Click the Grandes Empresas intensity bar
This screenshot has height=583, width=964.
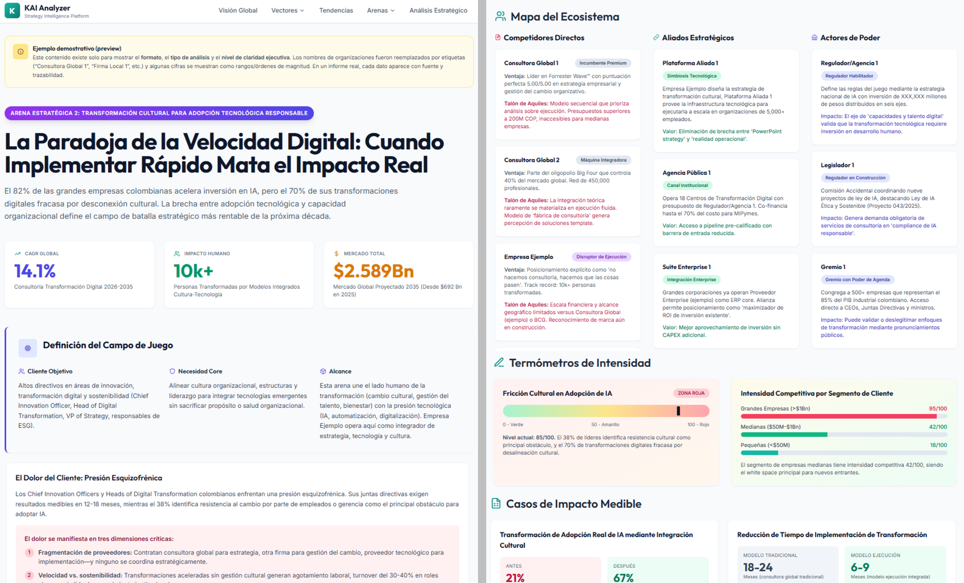[843, 416]
